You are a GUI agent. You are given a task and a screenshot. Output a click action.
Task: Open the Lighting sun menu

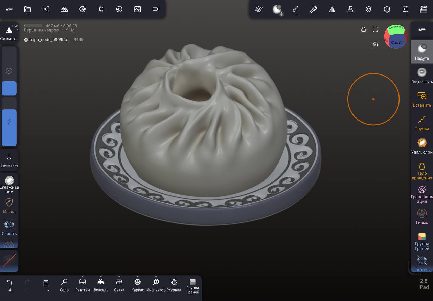coord(101,9)
